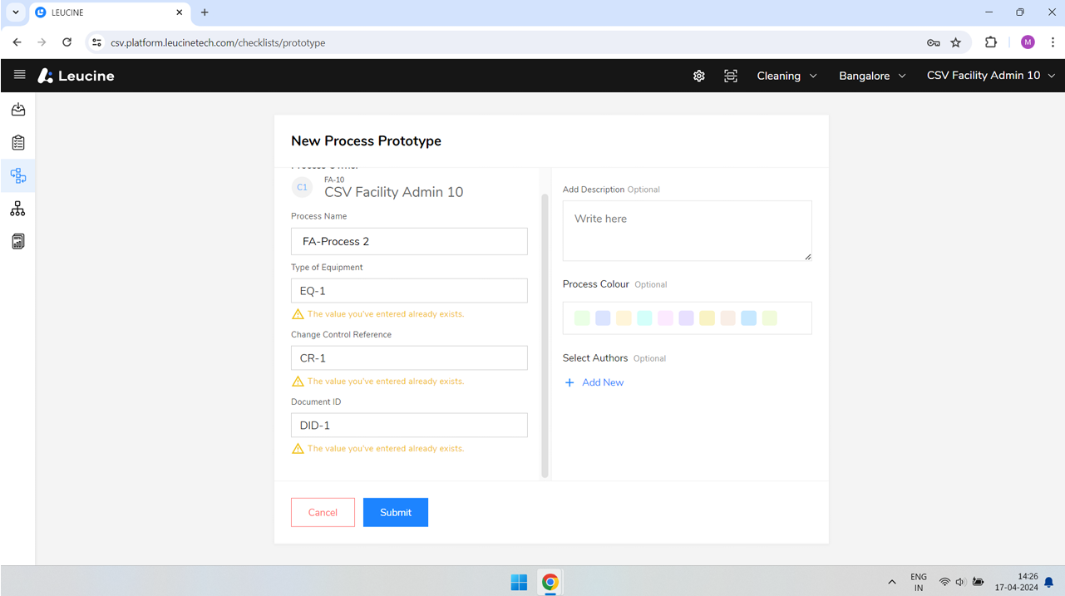1065x596 pixels.
Task: Expand the Bangalore facility dropdown
Action: click(x=872, y=76)
